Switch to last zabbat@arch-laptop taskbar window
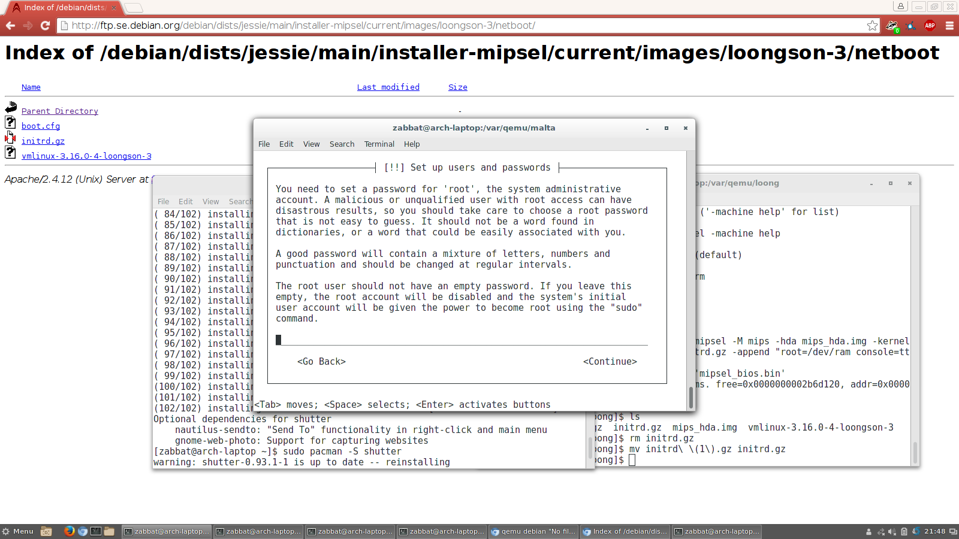Image resolution: width=959 pixels, height=539 pixels. click(x=717, y=531)
